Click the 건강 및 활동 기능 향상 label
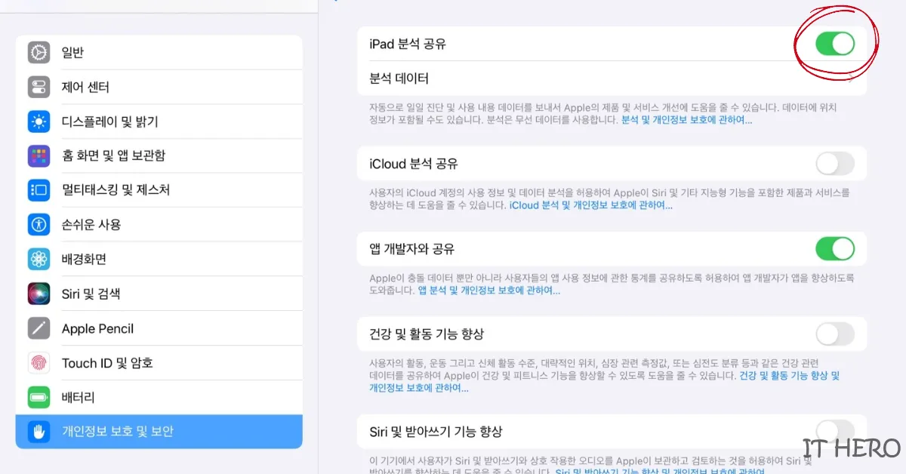The image size is (906, 474). [x=427, y=334]
